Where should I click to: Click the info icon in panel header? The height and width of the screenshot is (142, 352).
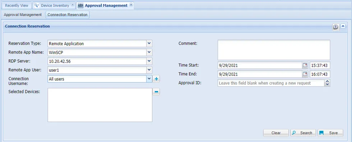tap(335, 27)
